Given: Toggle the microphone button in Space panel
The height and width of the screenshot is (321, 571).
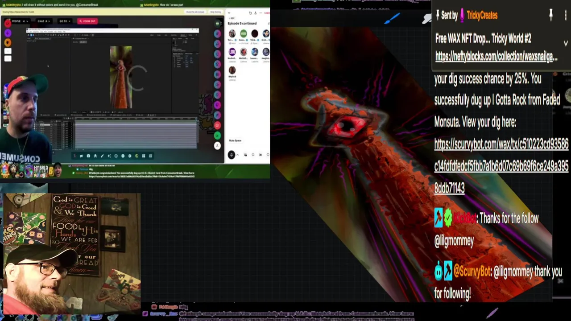Looking at the screenshot, I should click(x=231, y=155).
